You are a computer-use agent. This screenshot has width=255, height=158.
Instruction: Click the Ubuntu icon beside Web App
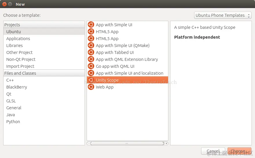point(91,87)
